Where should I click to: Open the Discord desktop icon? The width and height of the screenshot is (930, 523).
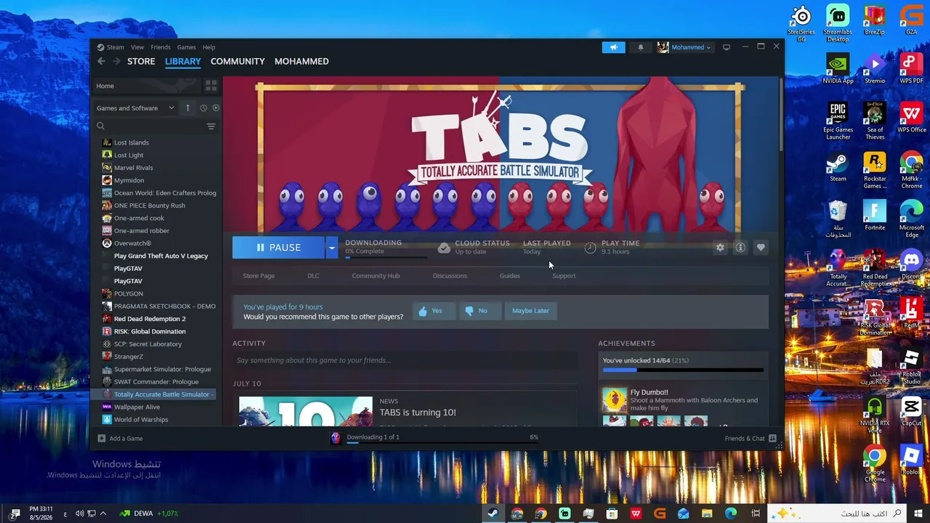(x=911, y=266)
